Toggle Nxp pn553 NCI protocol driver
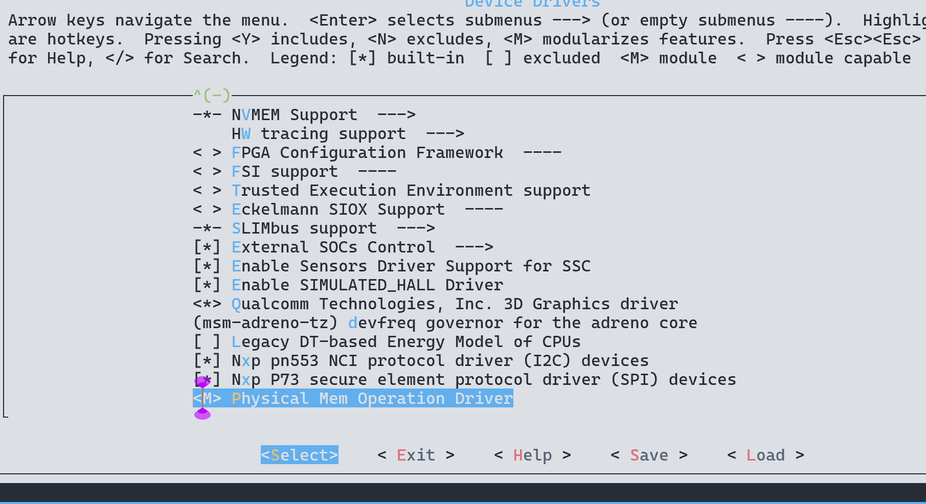The image size is (926, 504). coord(207,361)
